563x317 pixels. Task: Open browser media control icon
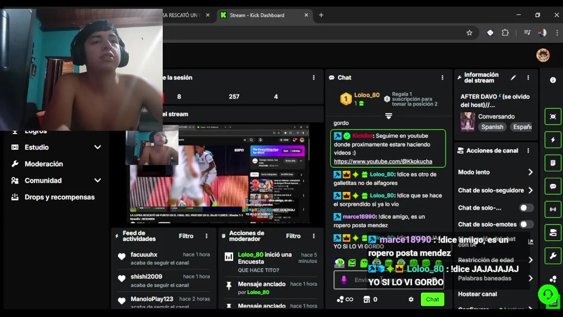[x=527, y=33]
